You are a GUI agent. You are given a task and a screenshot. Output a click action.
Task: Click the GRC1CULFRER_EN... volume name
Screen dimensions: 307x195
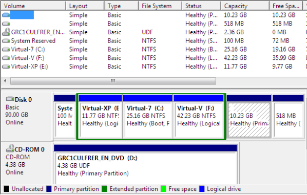coord(38,32)
